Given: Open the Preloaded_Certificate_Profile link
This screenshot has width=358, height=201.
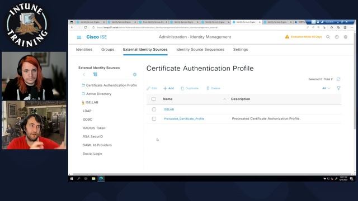Looking at the screenshot, I should pos(184,119).
